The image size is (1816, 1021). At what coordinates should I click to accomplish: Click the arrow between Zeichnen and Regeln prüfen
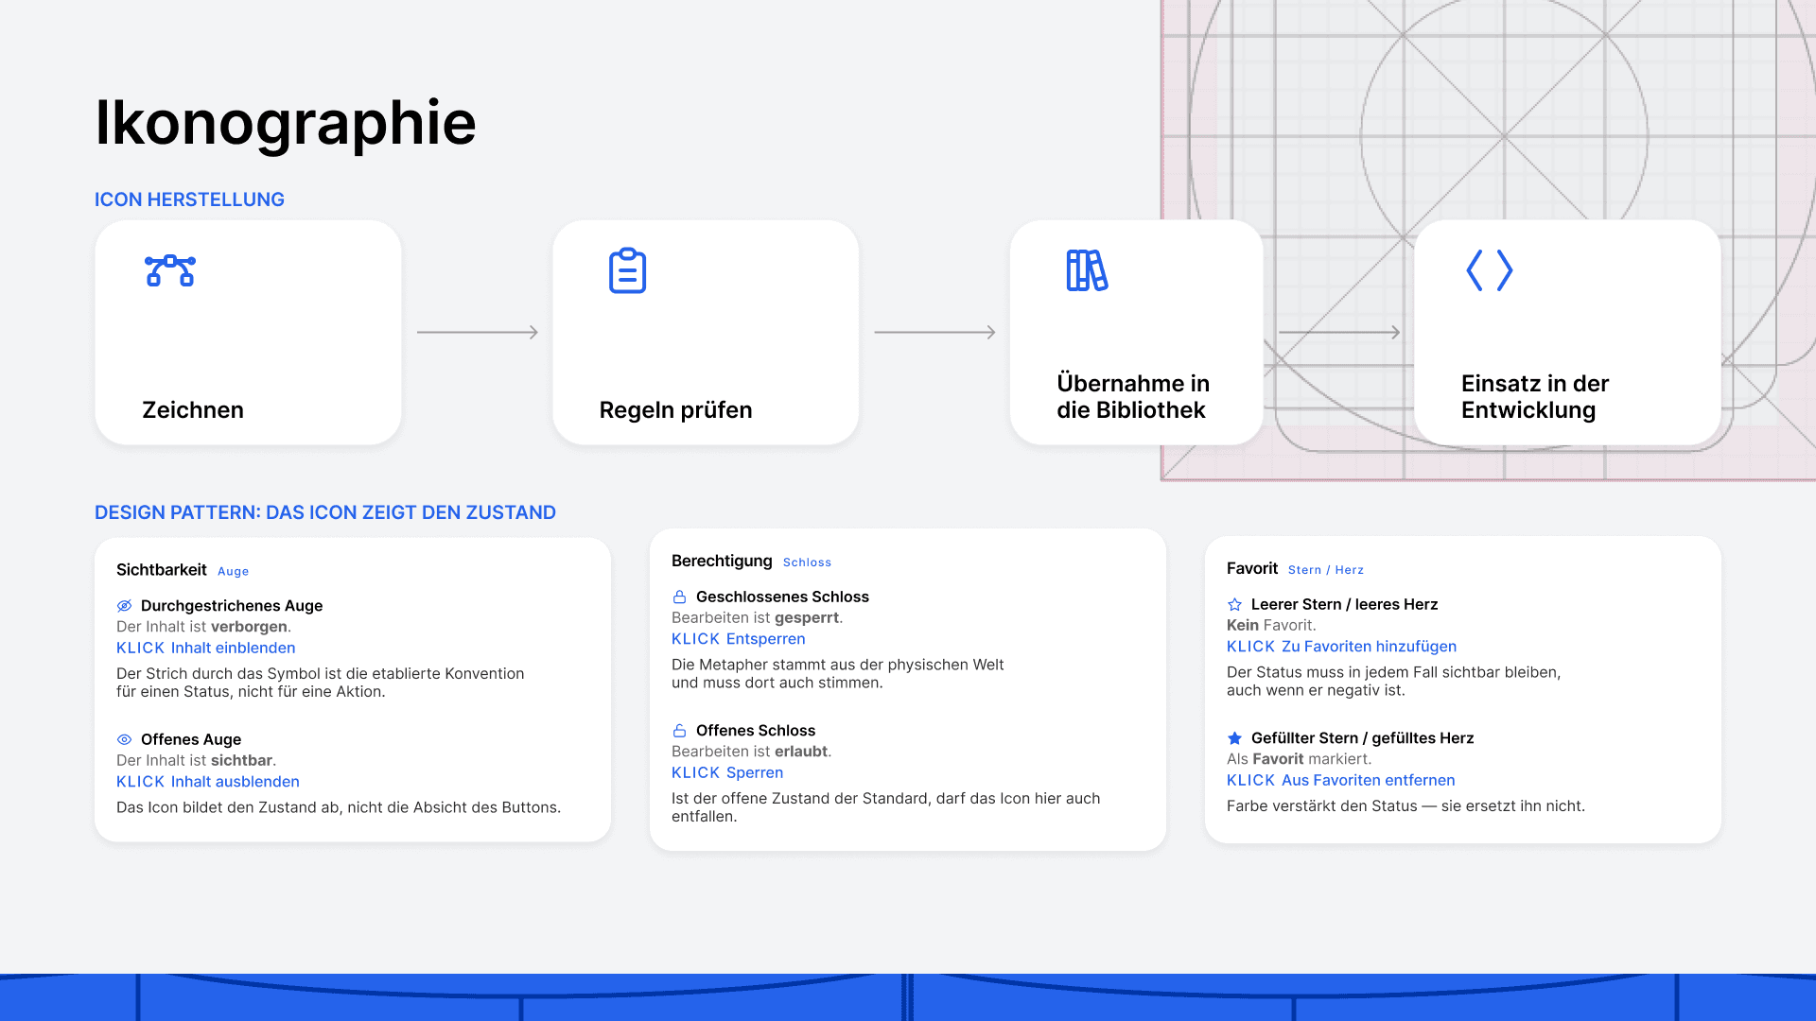tap(478, 333)
